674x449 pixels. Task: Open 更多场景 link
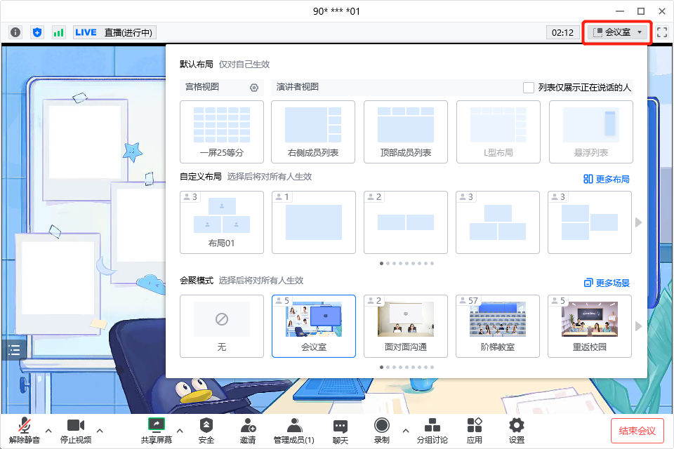point(607,283)
